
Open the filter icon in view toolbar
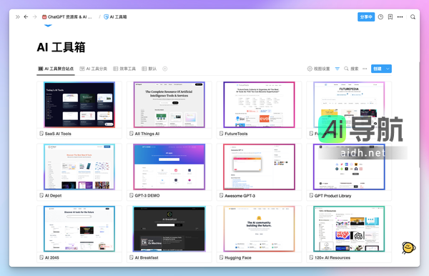click(337, 69)
